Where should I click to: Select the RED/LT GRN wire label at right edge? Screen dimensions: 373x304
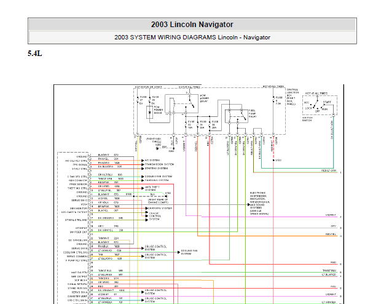click(x=329, y=170)
